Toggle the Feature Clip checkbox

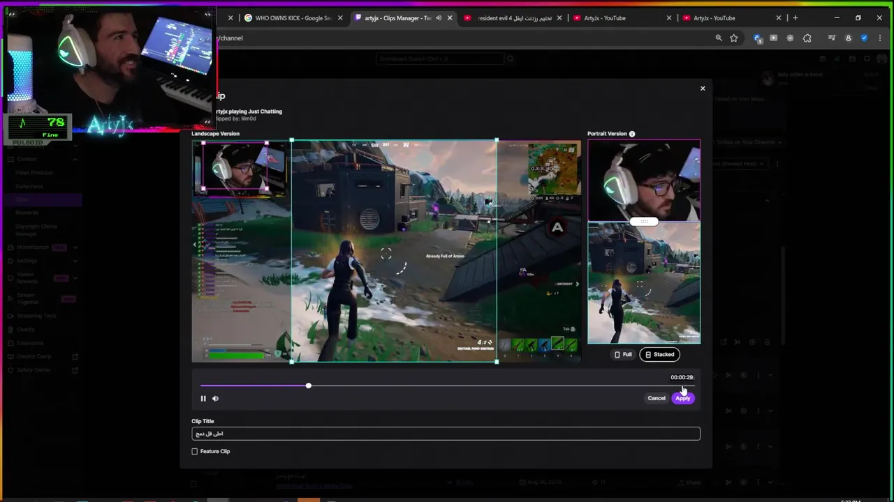coord(195,452)
